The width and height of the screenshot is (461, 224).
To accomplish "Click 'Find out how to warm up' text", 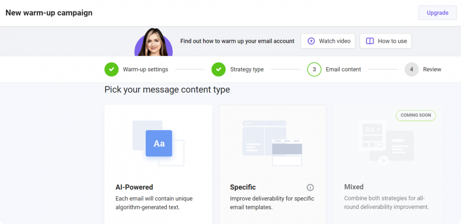I will (237, 41).
